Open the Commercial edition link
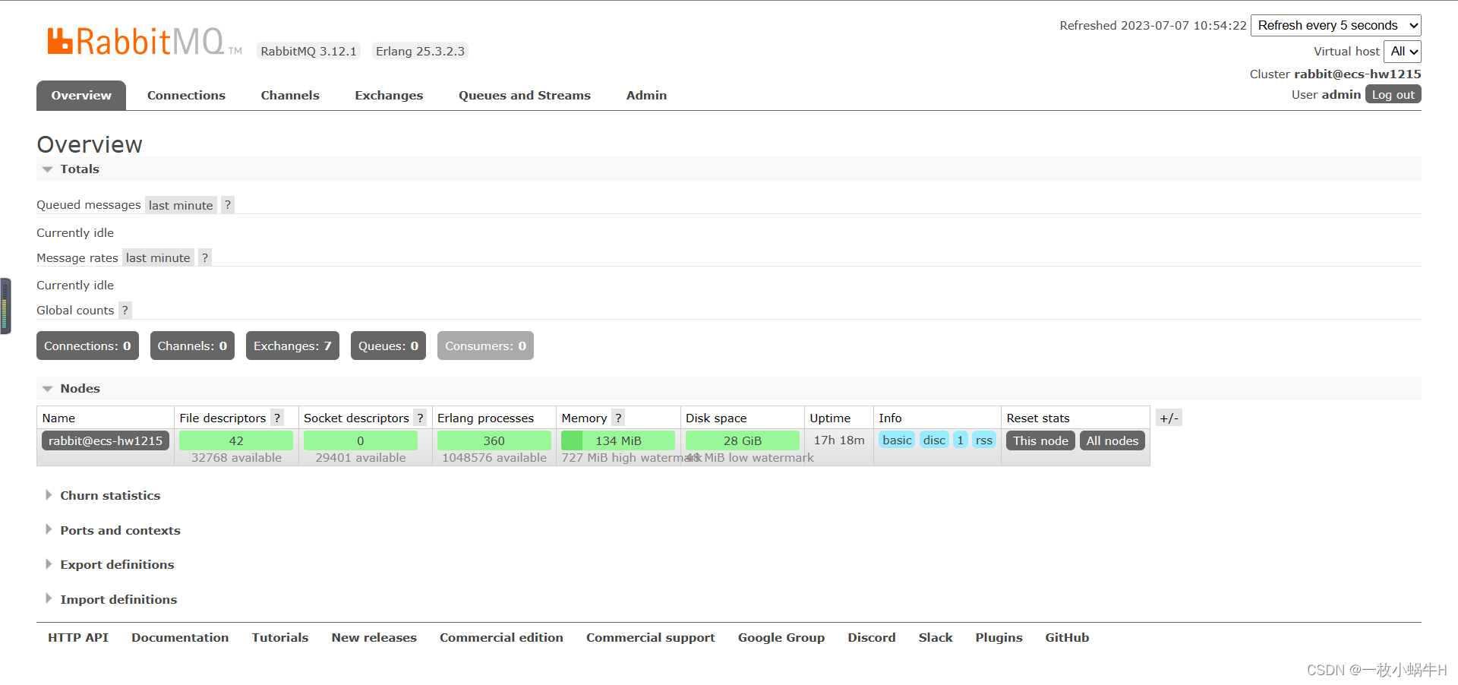This screenshot has width=1458, height=685. tap(501, 637)
